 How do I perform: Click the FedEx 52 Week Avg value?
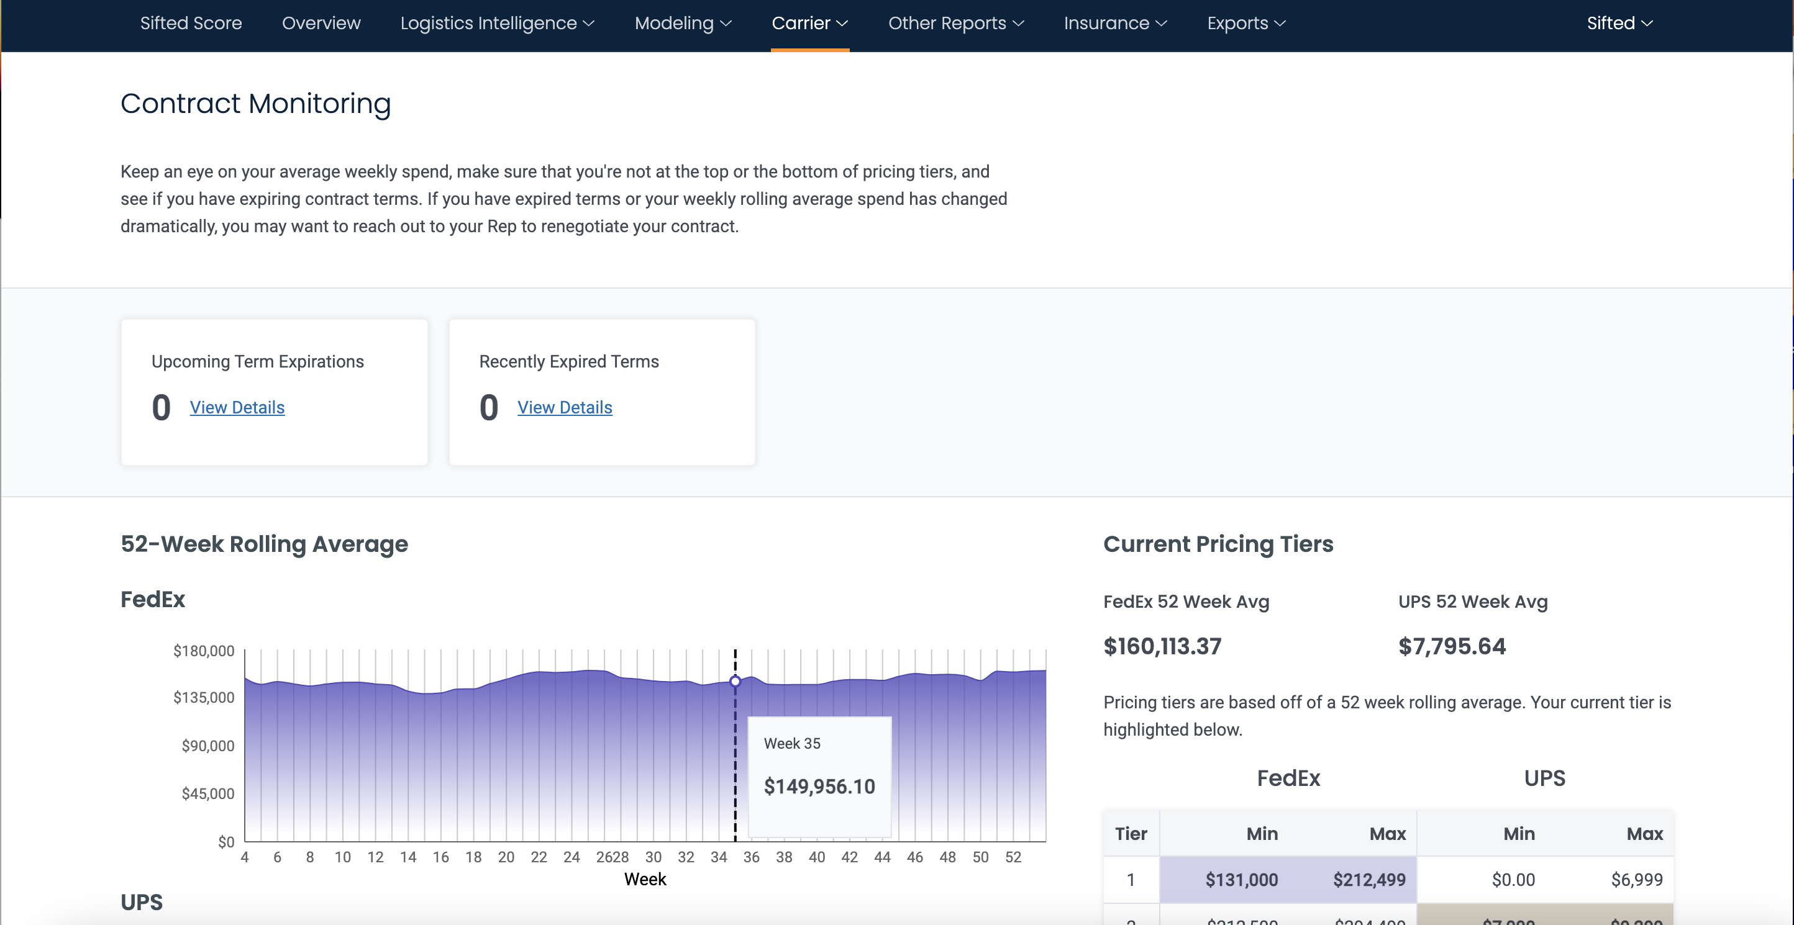pos(1162,646)
